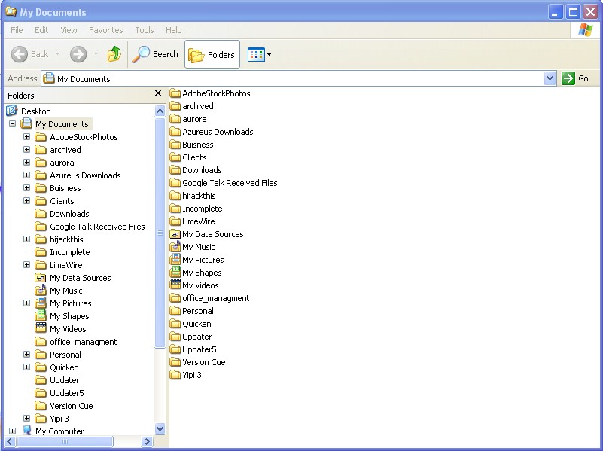This screenshot has width=603, height=451.
Task: Expand the Clients node in the tree
Action: 26,200
